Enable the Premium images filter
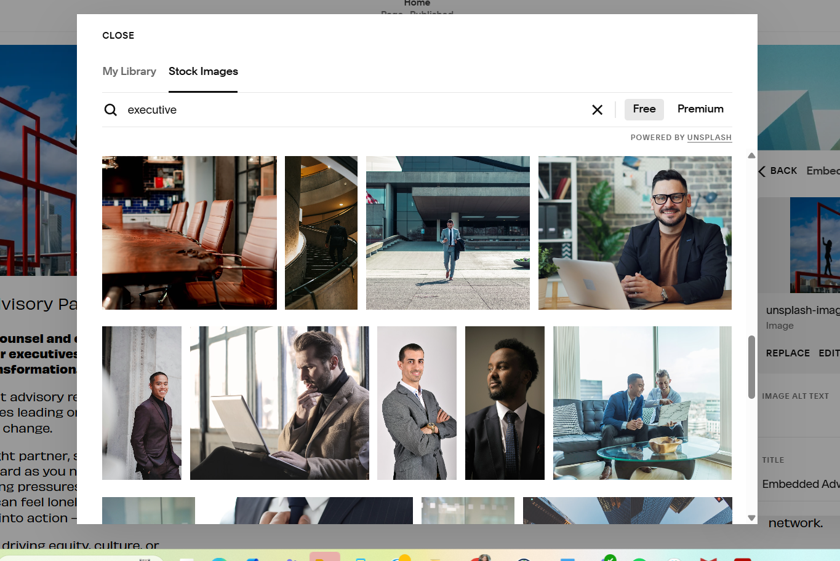Screen dimensions: 840x561 click(700, 109)
